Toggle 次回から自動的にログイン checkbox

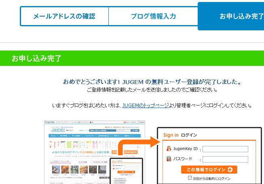point(190,178)
